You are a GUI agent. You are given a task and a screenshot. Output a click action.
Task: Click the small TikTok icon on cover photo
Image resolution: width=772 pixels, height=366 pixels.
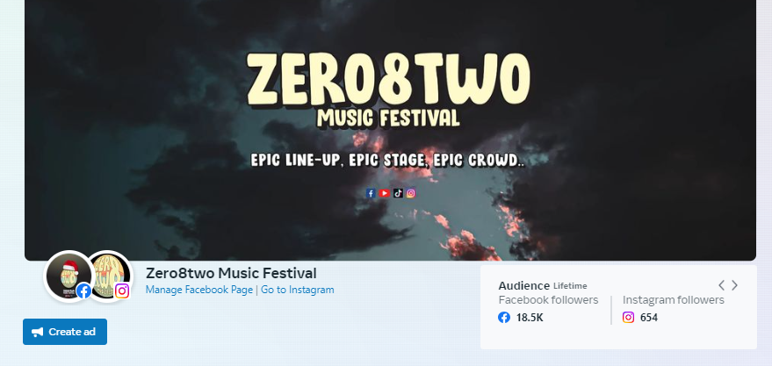[x=399, y=193]
